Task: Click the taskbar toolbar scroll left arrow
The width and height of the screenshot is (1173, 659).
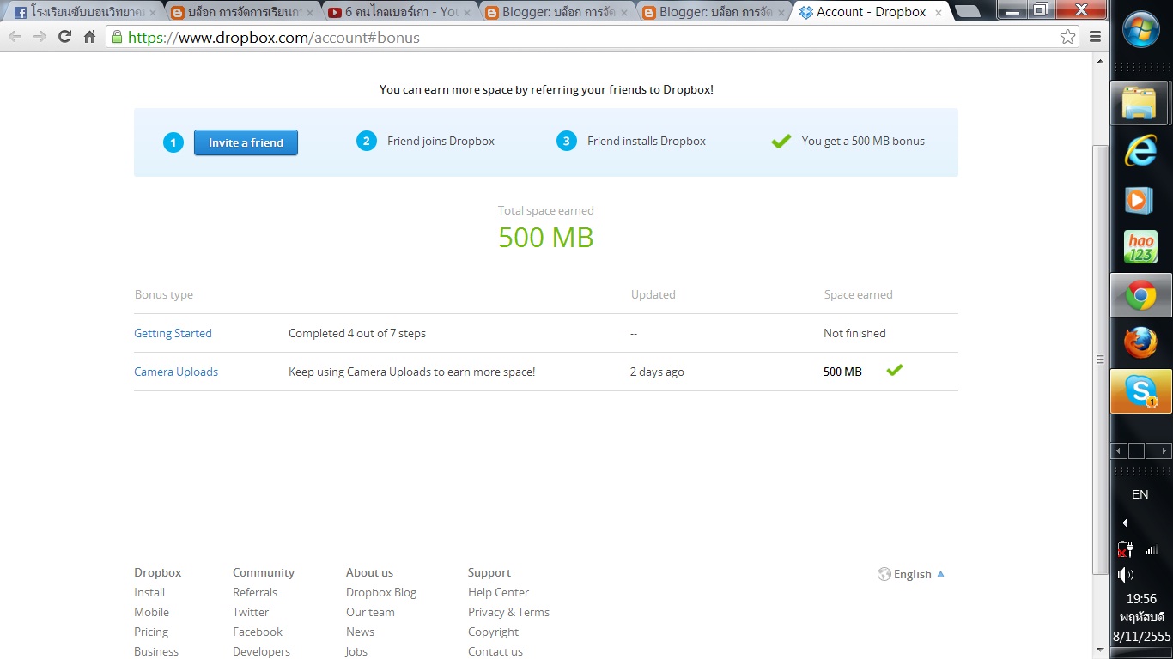Action: [x=1117, y=450]
